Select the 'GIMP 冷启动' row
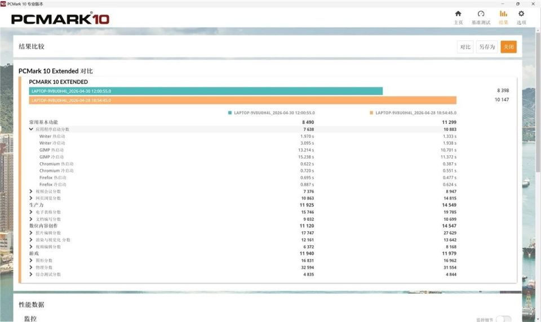This screenshot has width=541, height=322. [x=242, y=157]
